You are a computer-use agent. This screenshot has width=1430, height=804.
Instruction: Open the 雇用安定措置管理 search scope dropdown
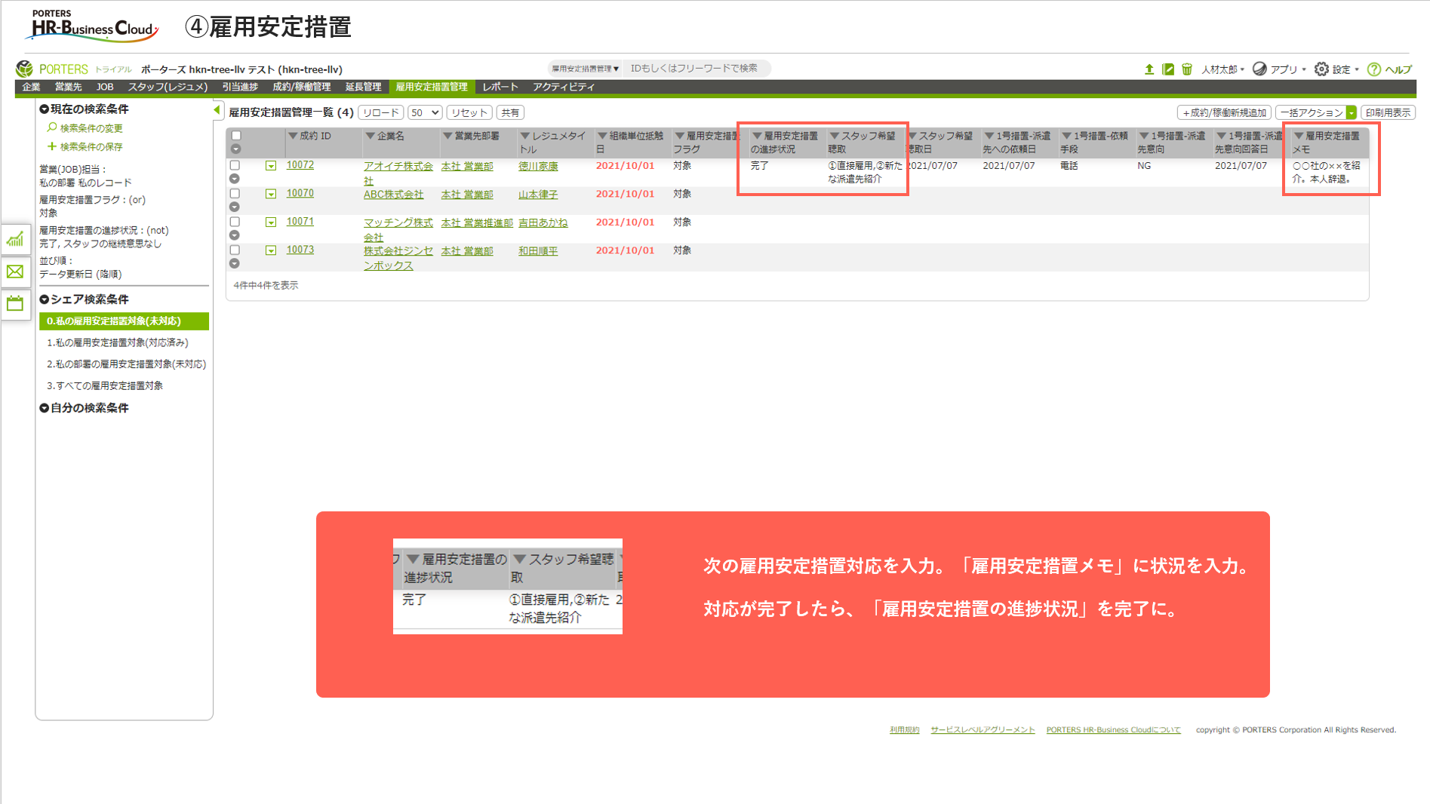(585, 69)
